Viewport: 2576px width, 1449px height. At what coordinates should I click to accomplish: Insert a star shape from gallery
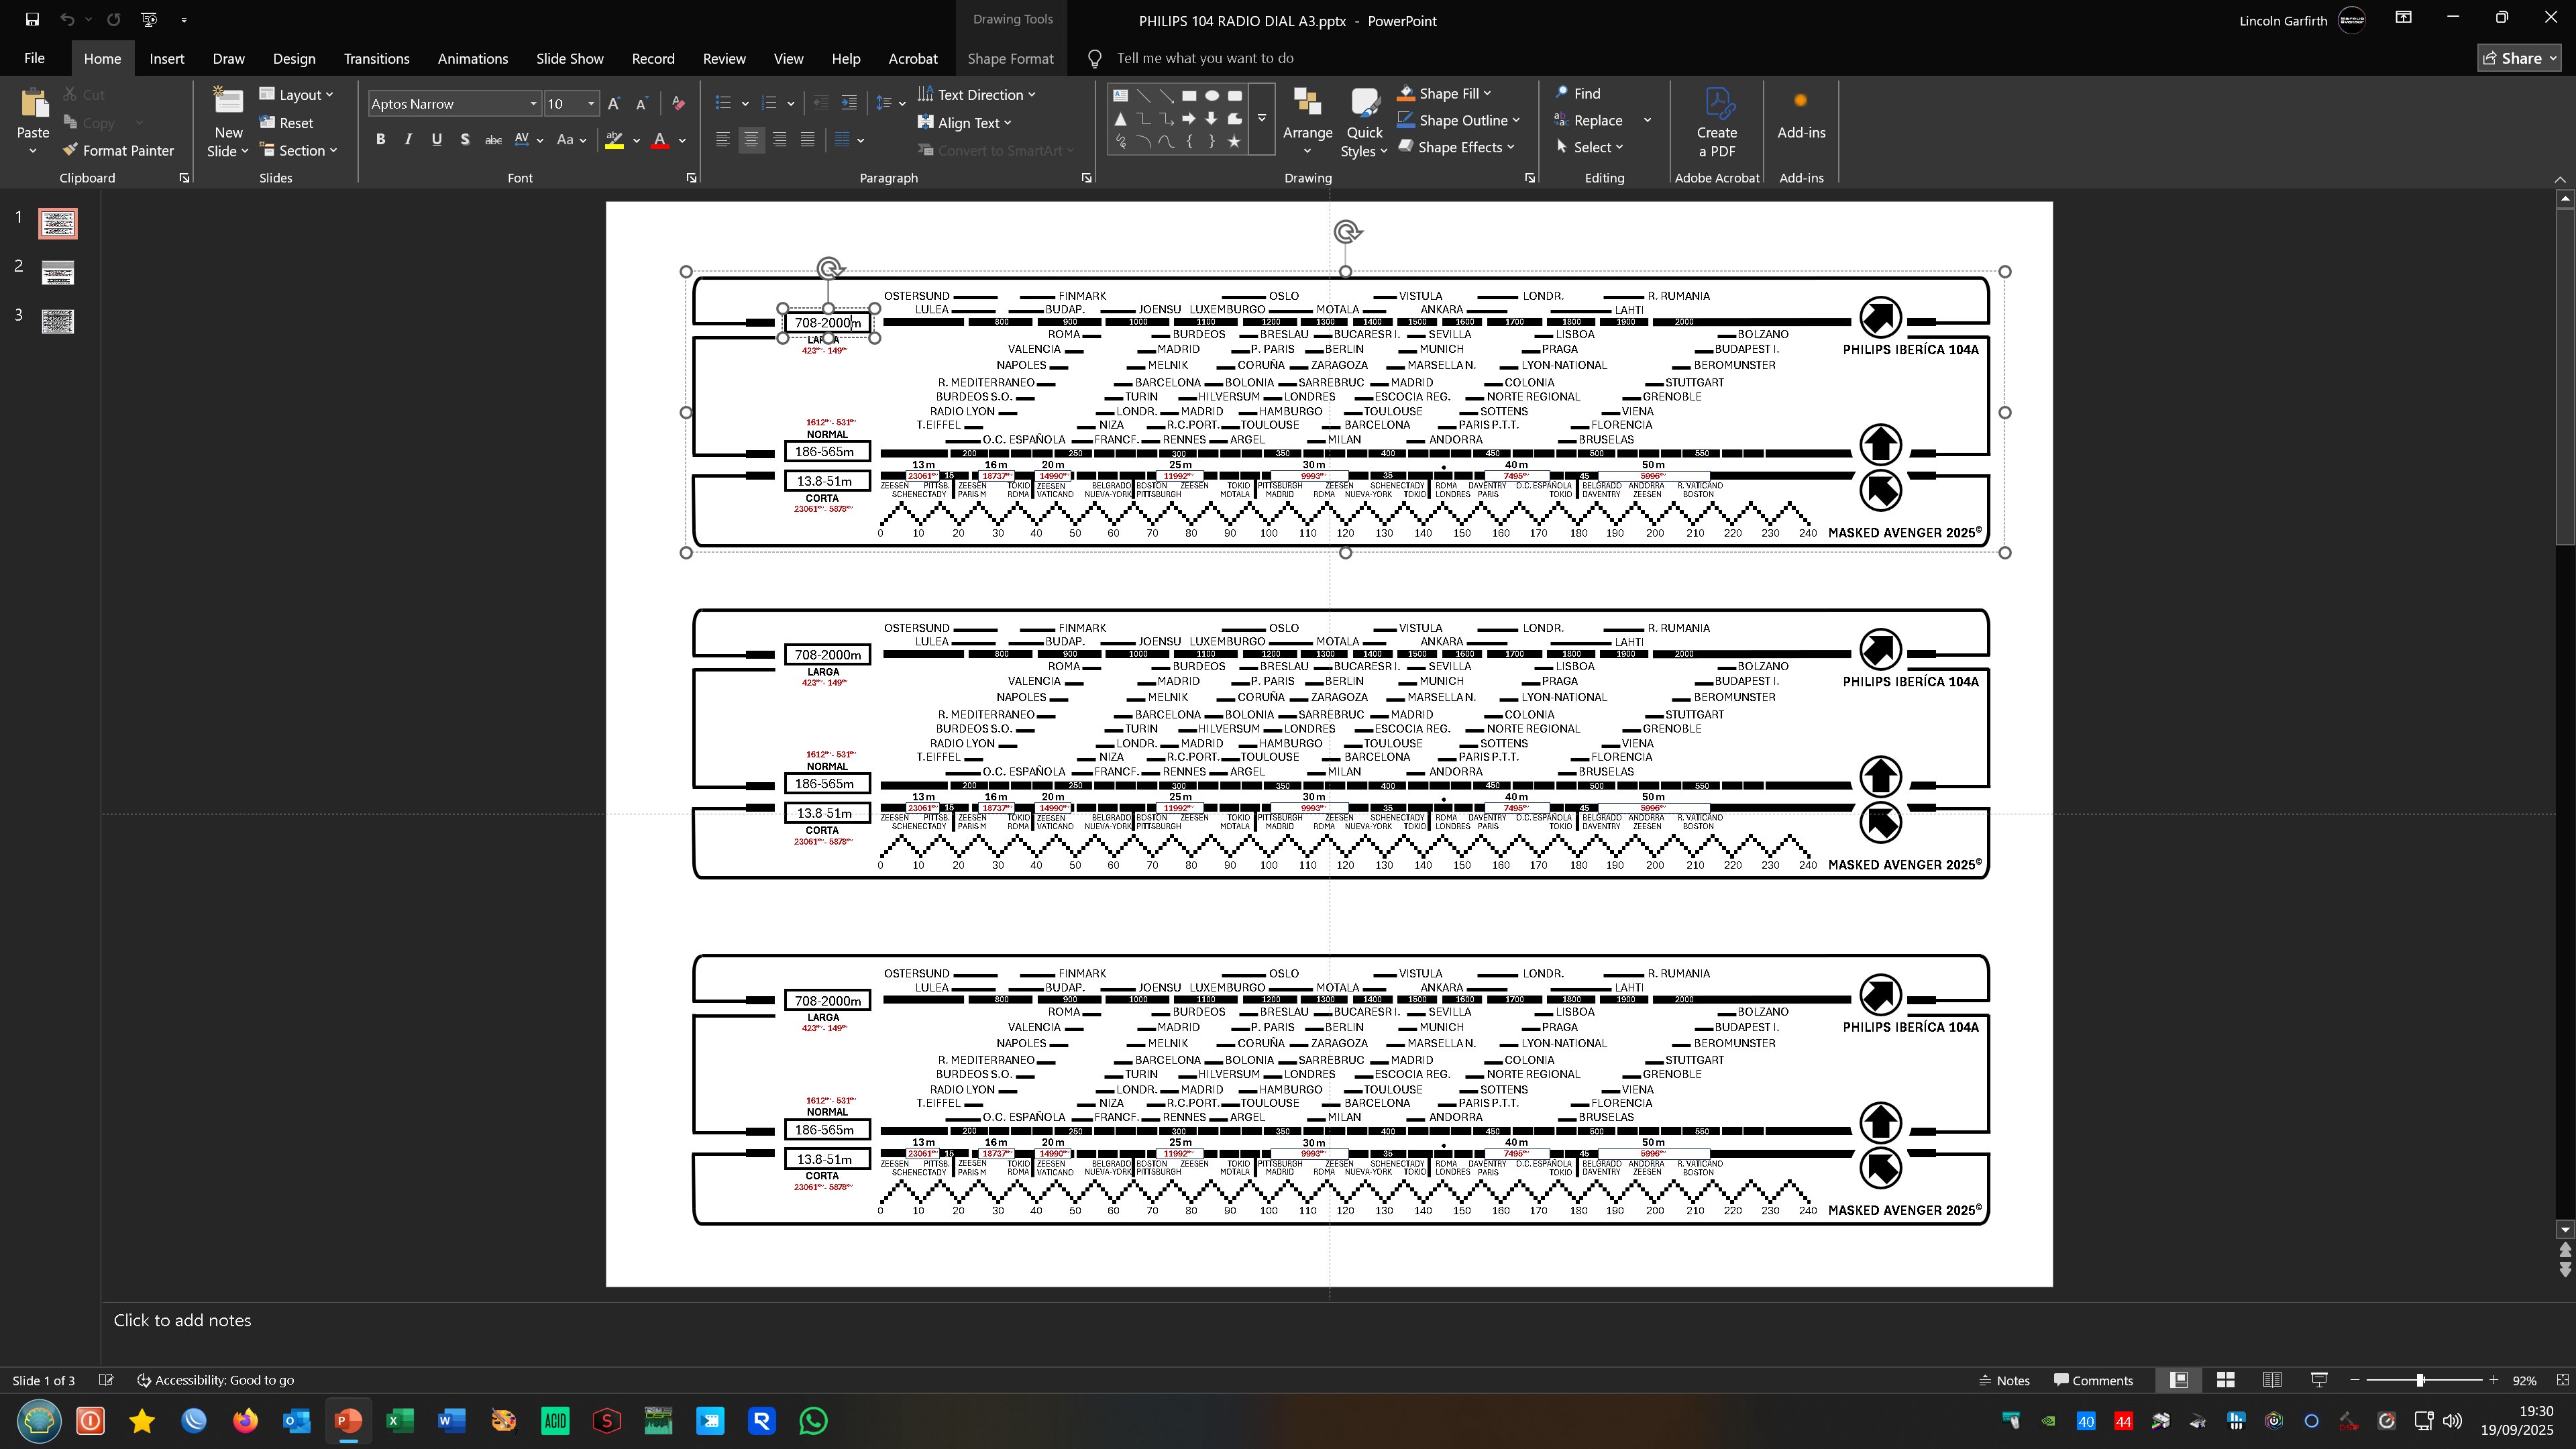click(x=1234, y=141)
